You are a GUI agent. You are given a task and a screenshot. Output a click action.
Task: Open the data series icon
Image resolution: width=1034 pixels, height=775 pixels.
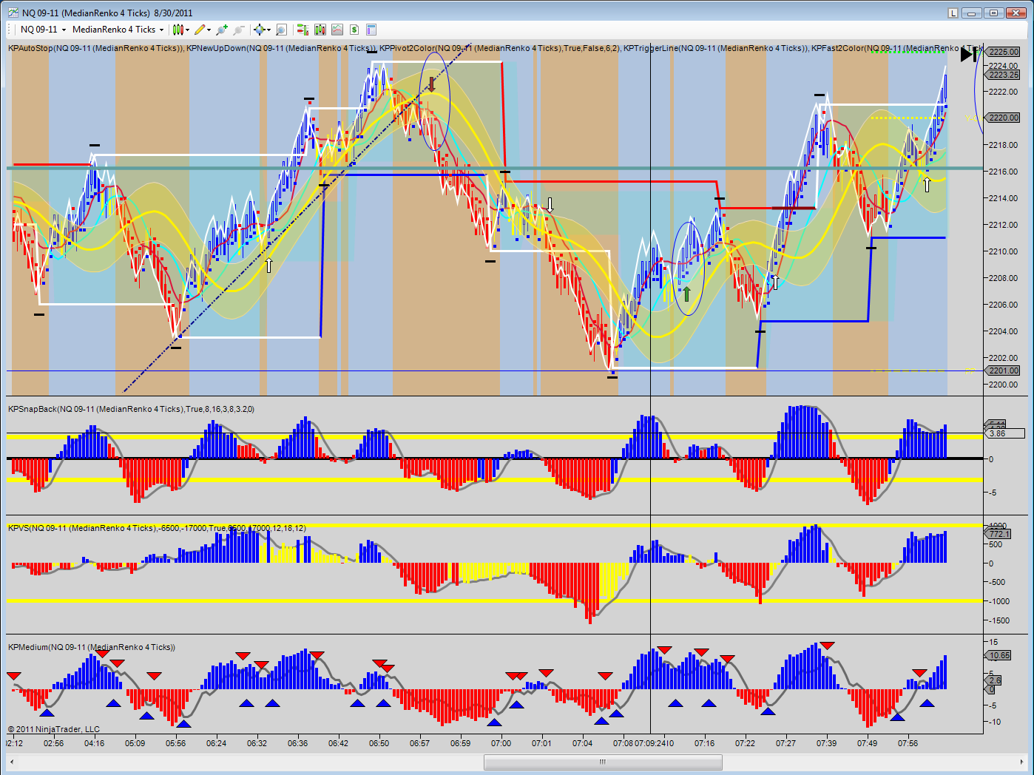(x=320, y=30)
